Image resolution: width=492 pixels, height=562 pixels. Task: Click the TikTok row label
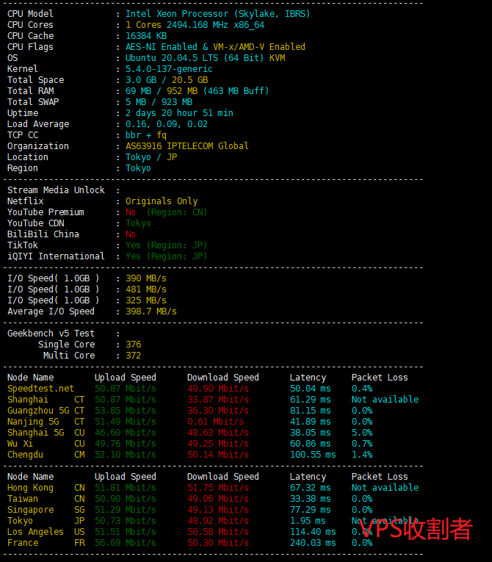pyautogui.click(x=23, y=245)
